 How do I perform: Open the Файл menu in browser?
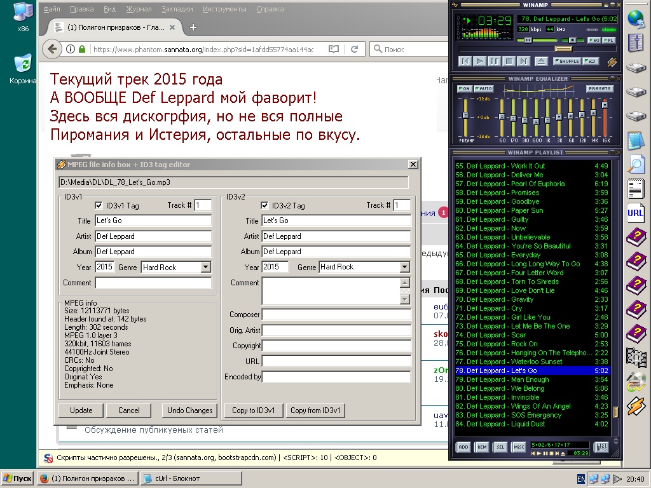pos(51,9)
